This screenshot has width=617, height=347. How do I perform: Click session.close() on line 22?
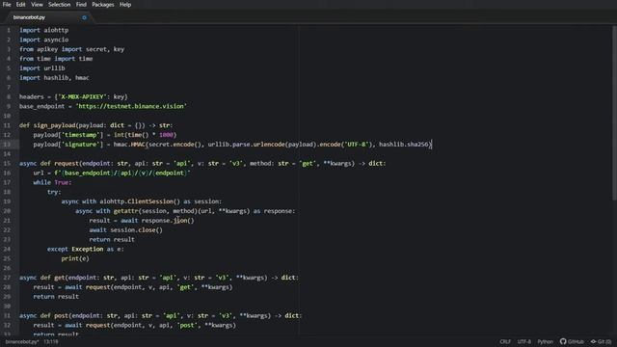pyautogui.click(x=137, y=229)
